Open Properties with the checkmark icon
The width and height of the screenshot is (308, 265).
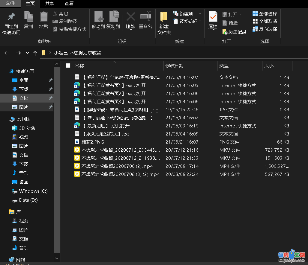pos(213,17)
